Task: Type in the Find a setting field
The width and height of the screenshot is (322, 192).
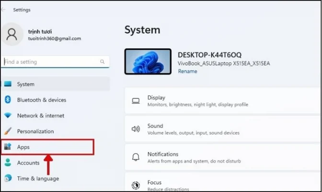Action: [50, 62]
